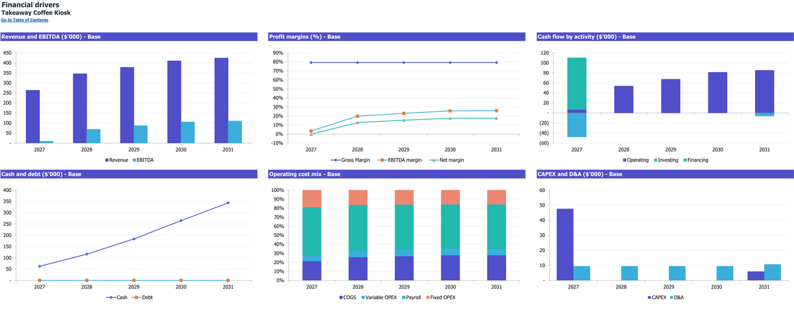This screenshot has height=333, width=794.
Task: Click the 2028 Operating cash flow bar
Action: point(623,99)
